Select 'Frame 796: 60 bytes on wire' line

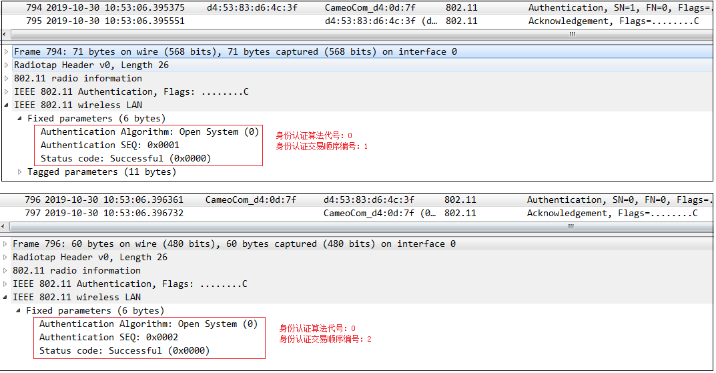[x=234, y=244]
